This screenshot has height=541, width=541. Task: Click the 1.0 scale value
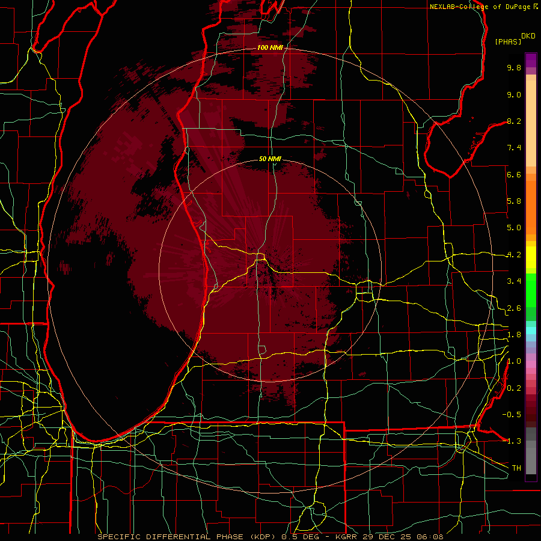[x=514, y=361]
